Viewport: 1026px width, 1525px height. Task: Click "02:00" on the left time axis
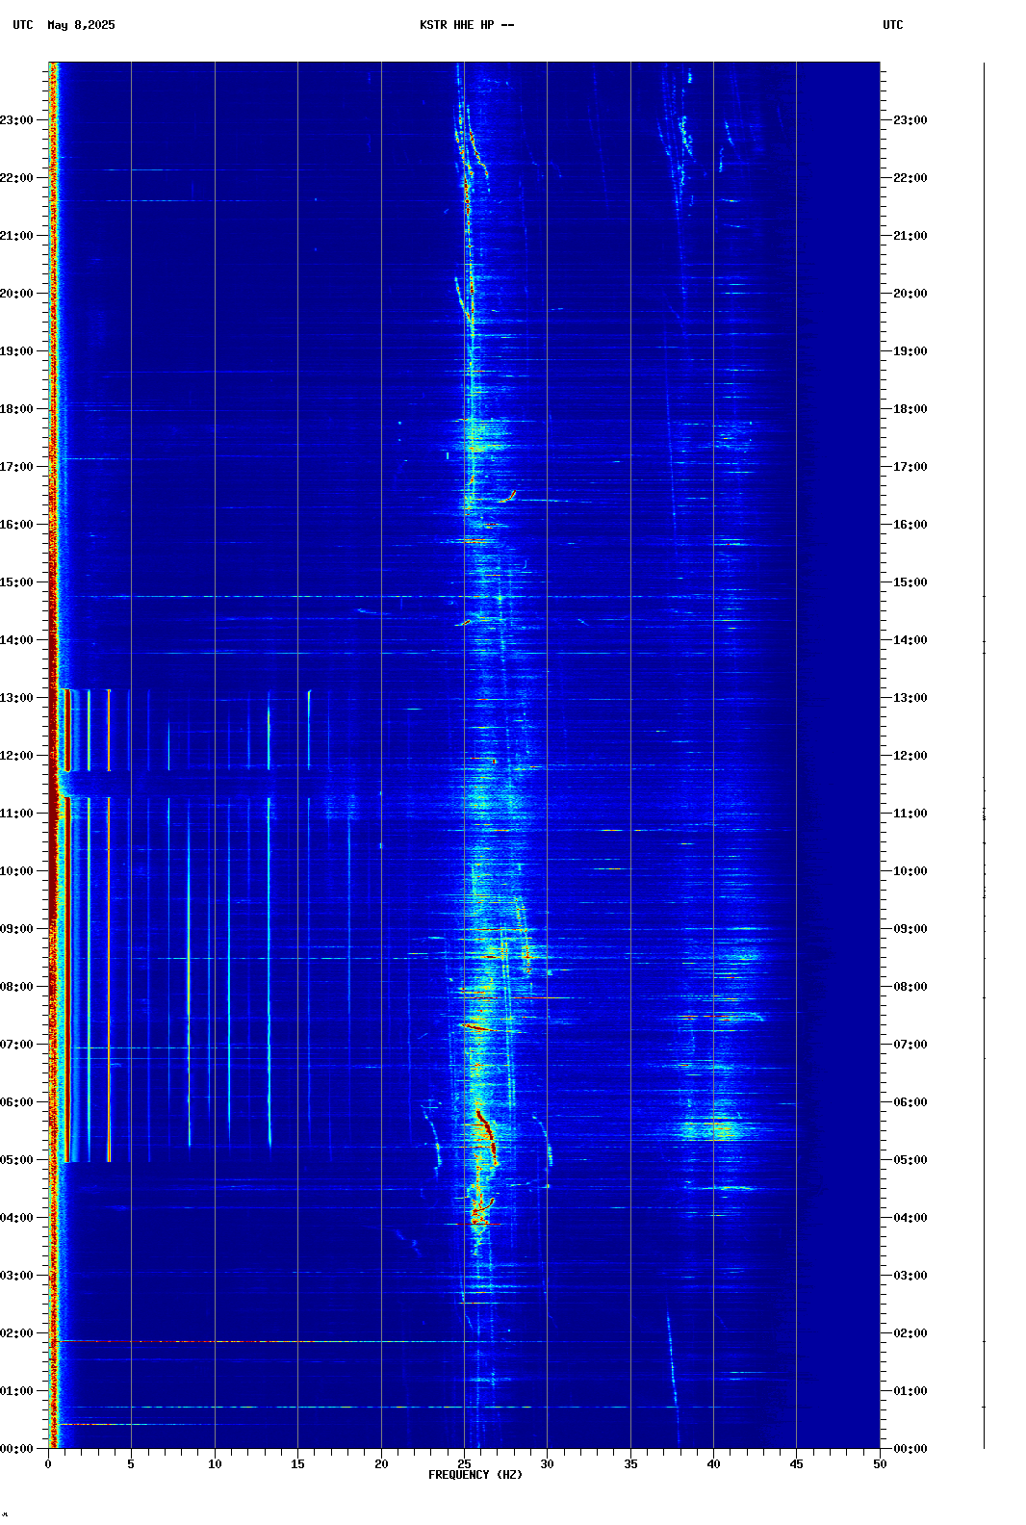pyautogui.click(x=16, y=1333)
